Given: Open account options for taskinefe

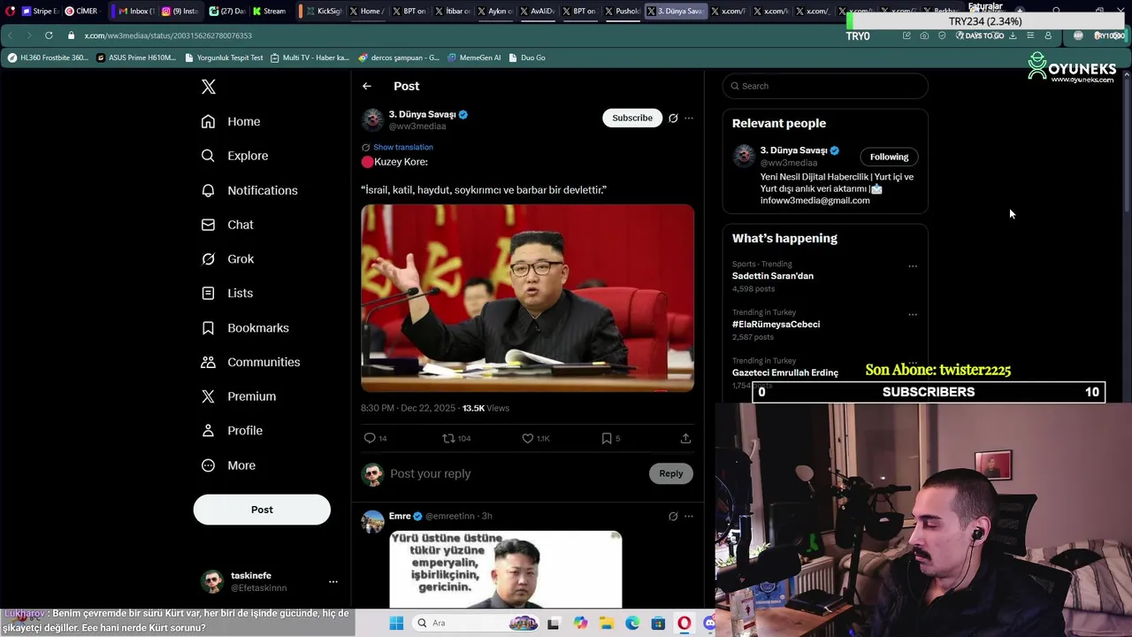Looking at the screenshot, I should [x=333, y=581].
